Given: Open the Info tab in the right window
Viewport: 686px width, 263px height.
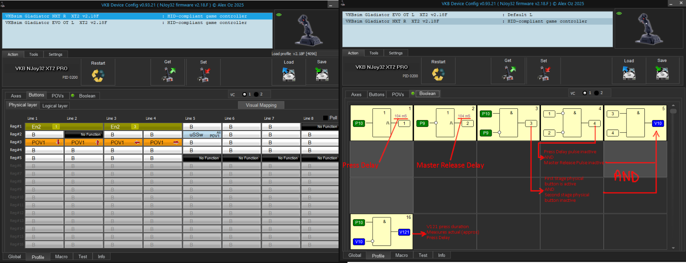Looking at the screenshot, I should pos(442,255).
